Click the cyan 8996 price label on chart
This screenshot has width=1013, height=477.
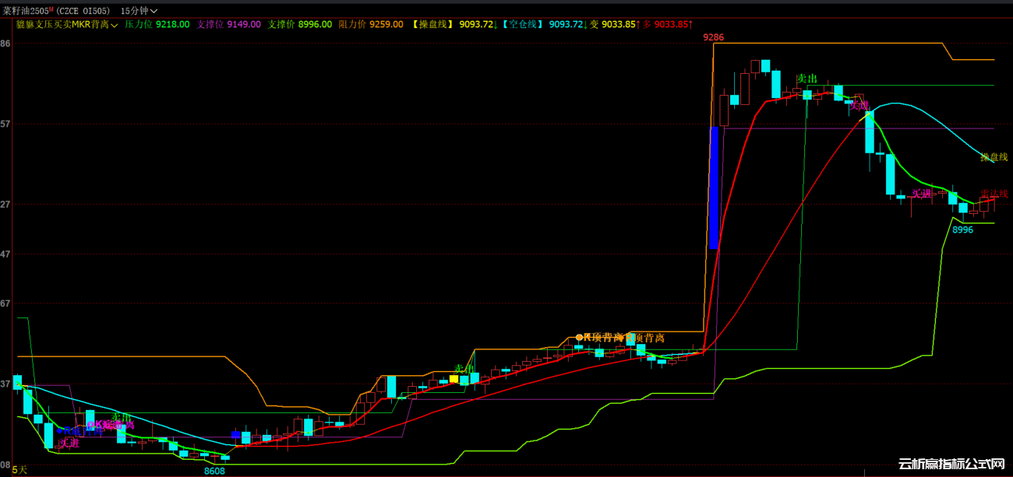[x=963, y=230]
